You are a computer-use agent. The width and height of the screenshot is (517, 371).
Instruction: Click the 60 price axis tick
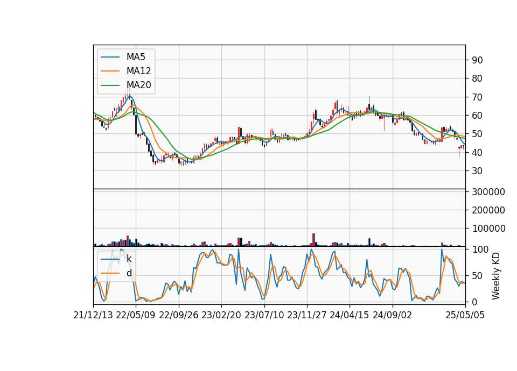[477, 116]
